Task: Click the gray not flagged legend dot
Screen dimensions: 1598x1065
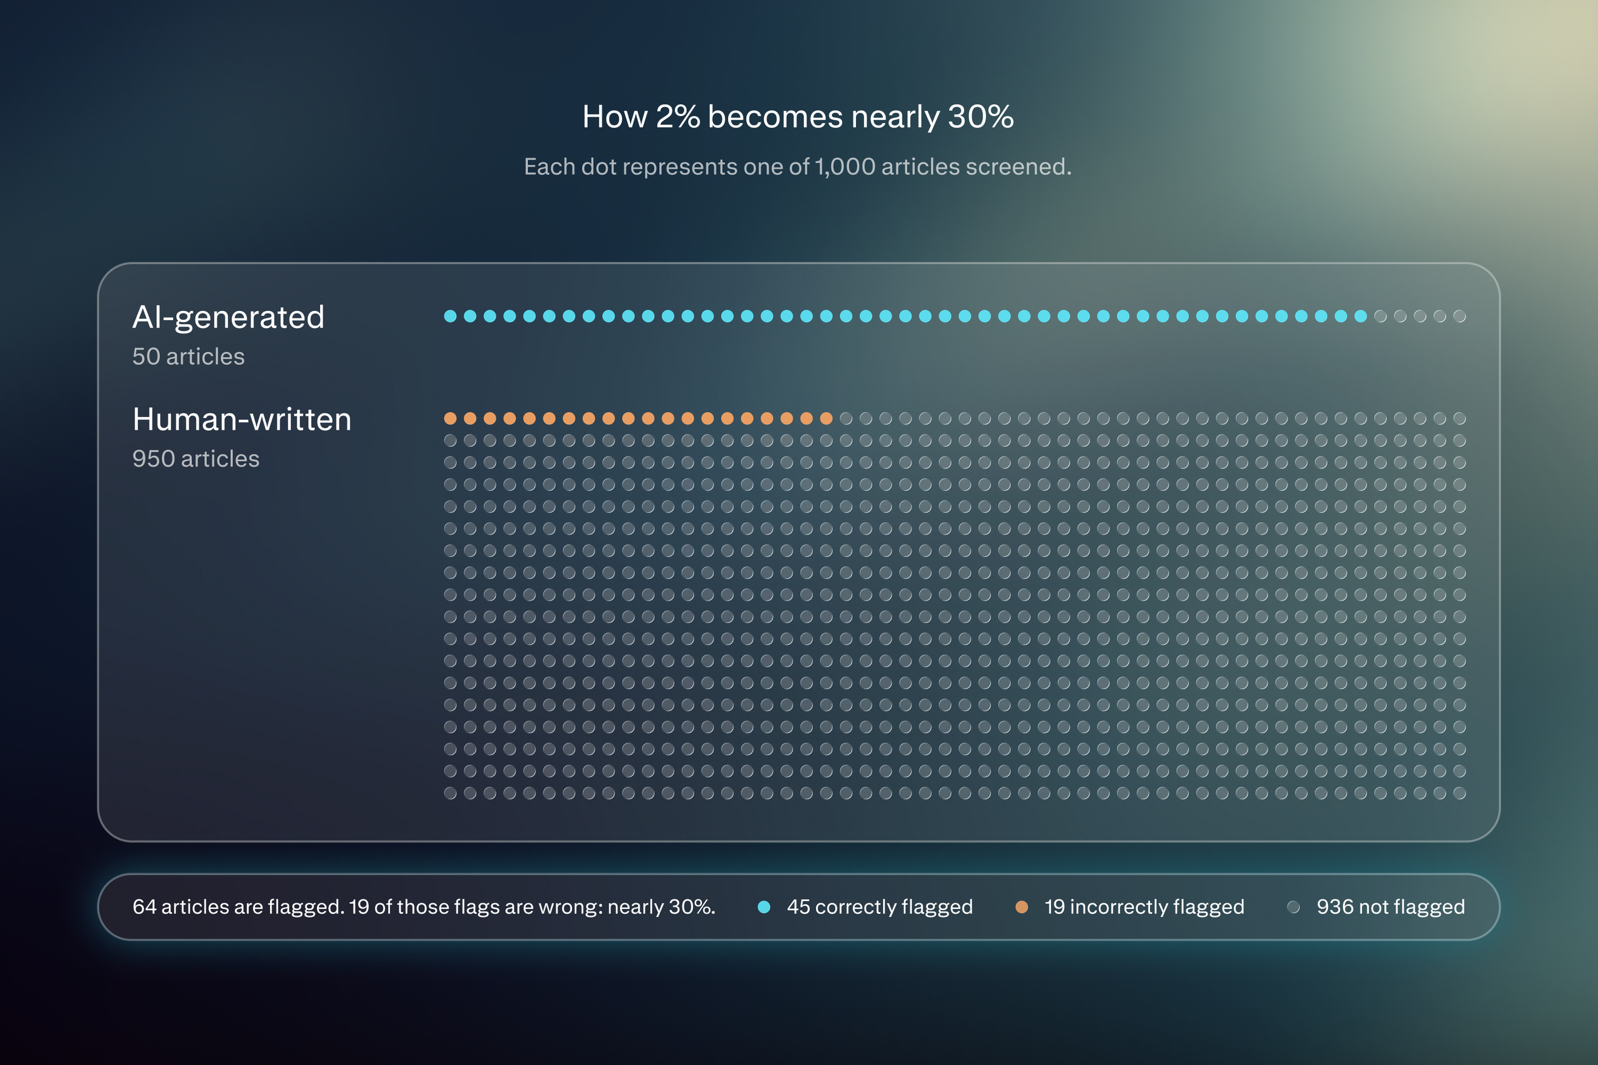Action: coord(1294,906)
